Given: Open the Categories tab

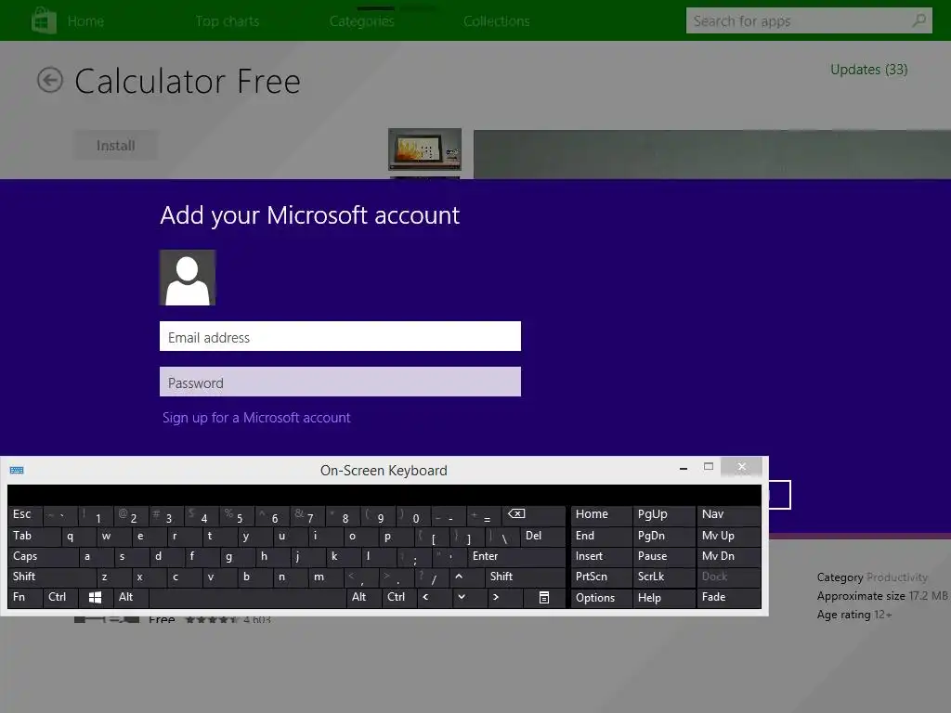Looking at the screenshot, I should pyautogui.click(x=362, y=21).
